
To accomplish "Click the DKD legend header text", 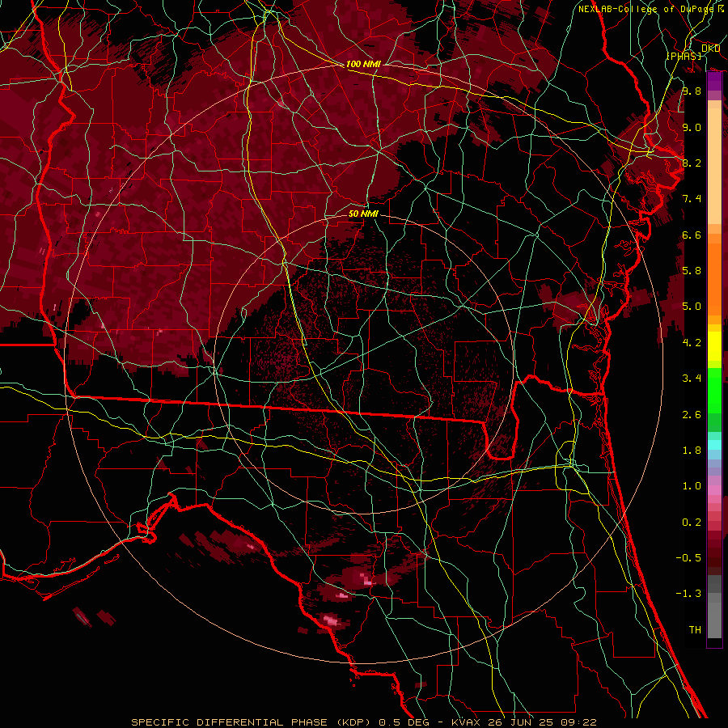I will pyautogui.click(x=711, y=49).
